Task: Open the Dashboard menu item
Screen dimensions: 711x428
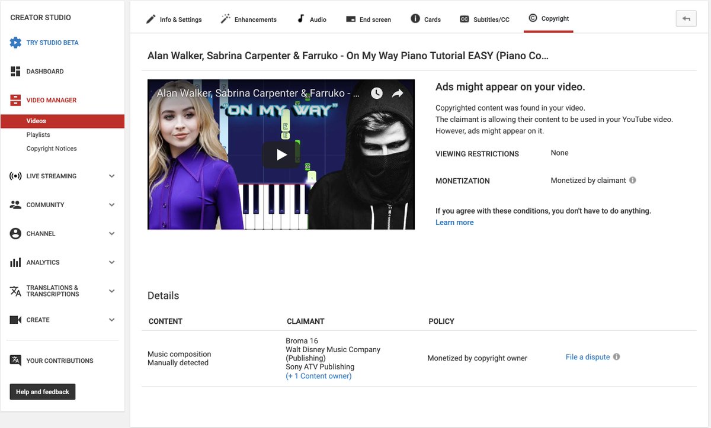Action: point(45,72)
